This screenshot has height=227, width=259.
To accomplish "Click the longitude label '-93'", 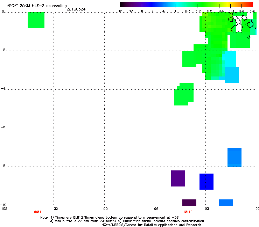I will point(205,209).
